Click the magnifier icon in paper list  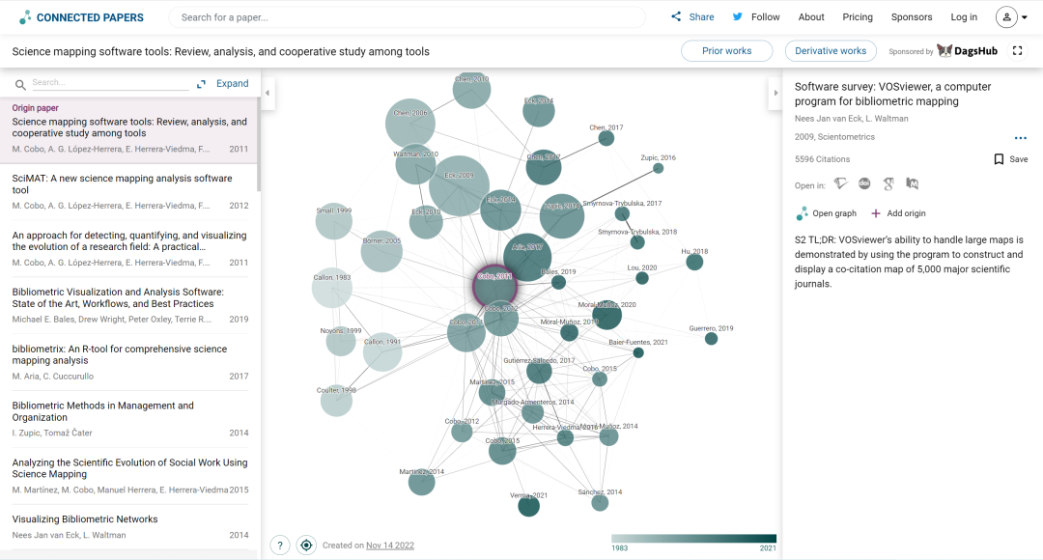(x=20, y=84)
